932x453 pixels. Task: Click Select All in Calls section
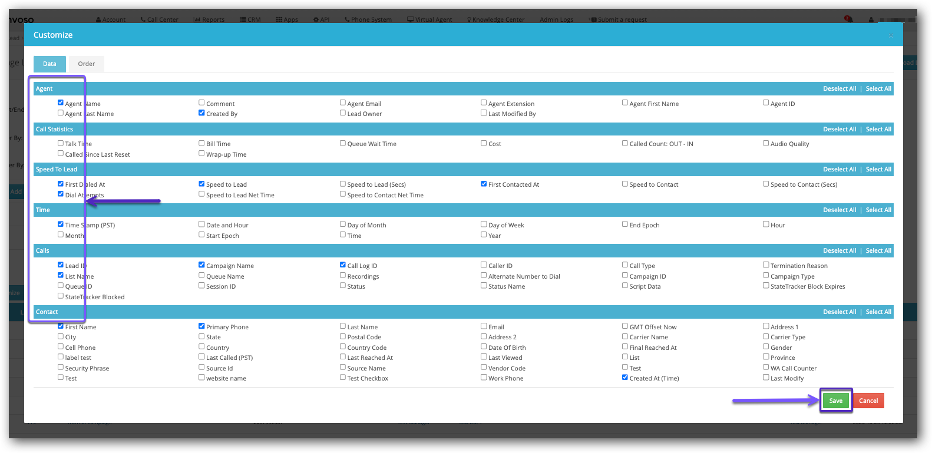878,250
